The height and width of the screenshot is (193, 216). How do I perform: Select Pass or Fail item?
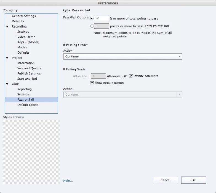pos(31,100)
